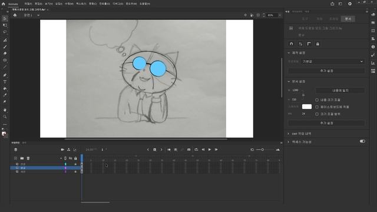Image resolution: width=377 pixels, height=212 pixels.
Task: Toggle lock on the bottom layer
Action: [75, 171]
